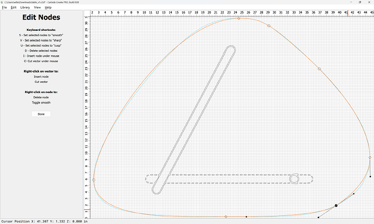Click the control handle up-right of the selected node

coord(354,194)
